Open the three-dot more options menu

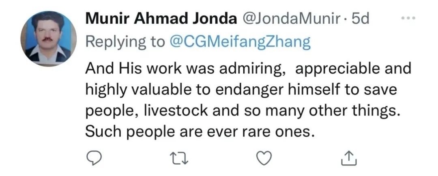coord(408,19)
